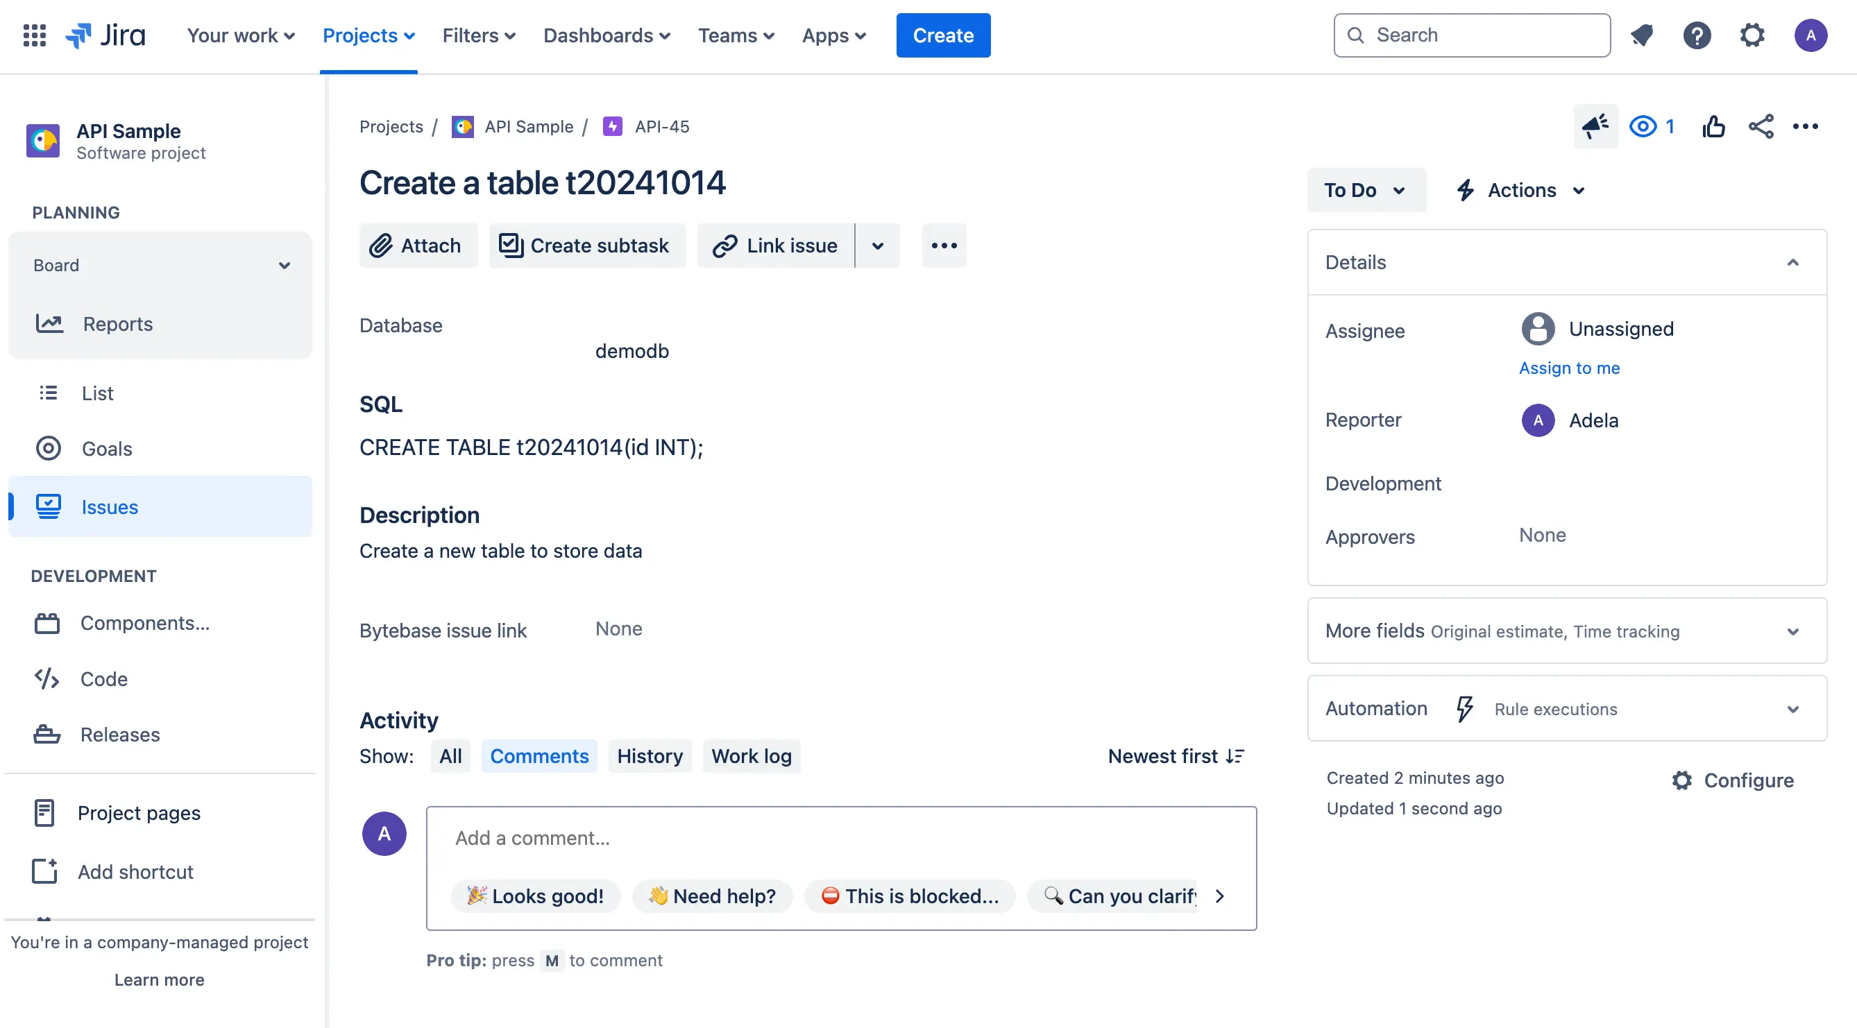Open the notifications bell icon

click(x=1642, y=35)
